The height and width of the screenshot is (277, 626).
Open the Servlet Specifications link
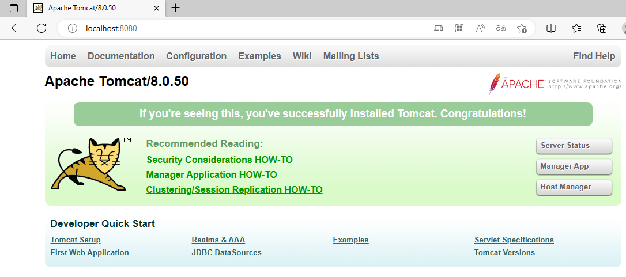pos(514,240)
